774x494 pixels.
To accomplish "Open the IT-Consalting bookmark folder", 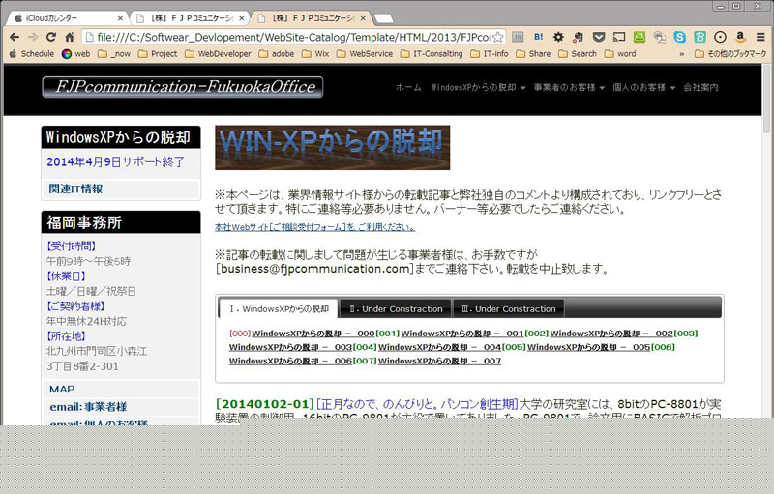I will 432,54.
